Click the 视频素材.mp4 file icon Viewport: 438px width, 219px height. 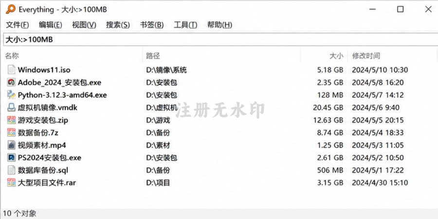[x=11, y=145]
